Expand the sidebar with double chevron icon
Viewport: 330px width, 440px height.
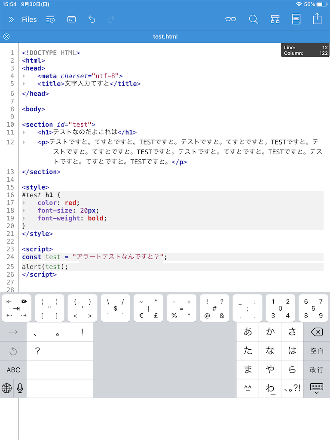[11, 19]
